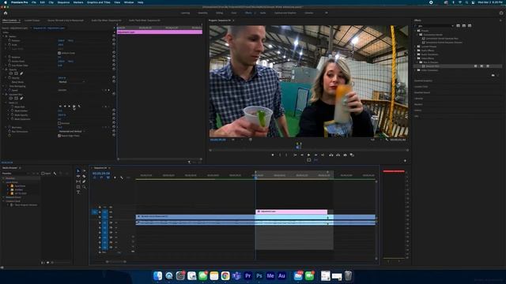
Task: Select the Pen tool in Tools panel
Action: coord(84,181)
